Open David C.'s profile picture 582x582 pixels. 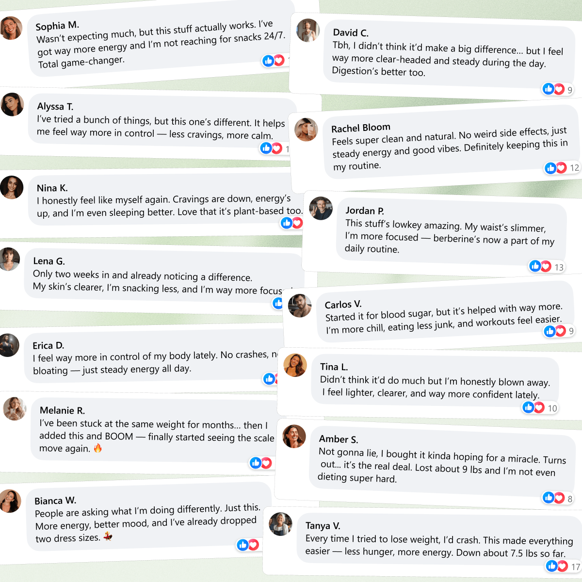[308, 31]
